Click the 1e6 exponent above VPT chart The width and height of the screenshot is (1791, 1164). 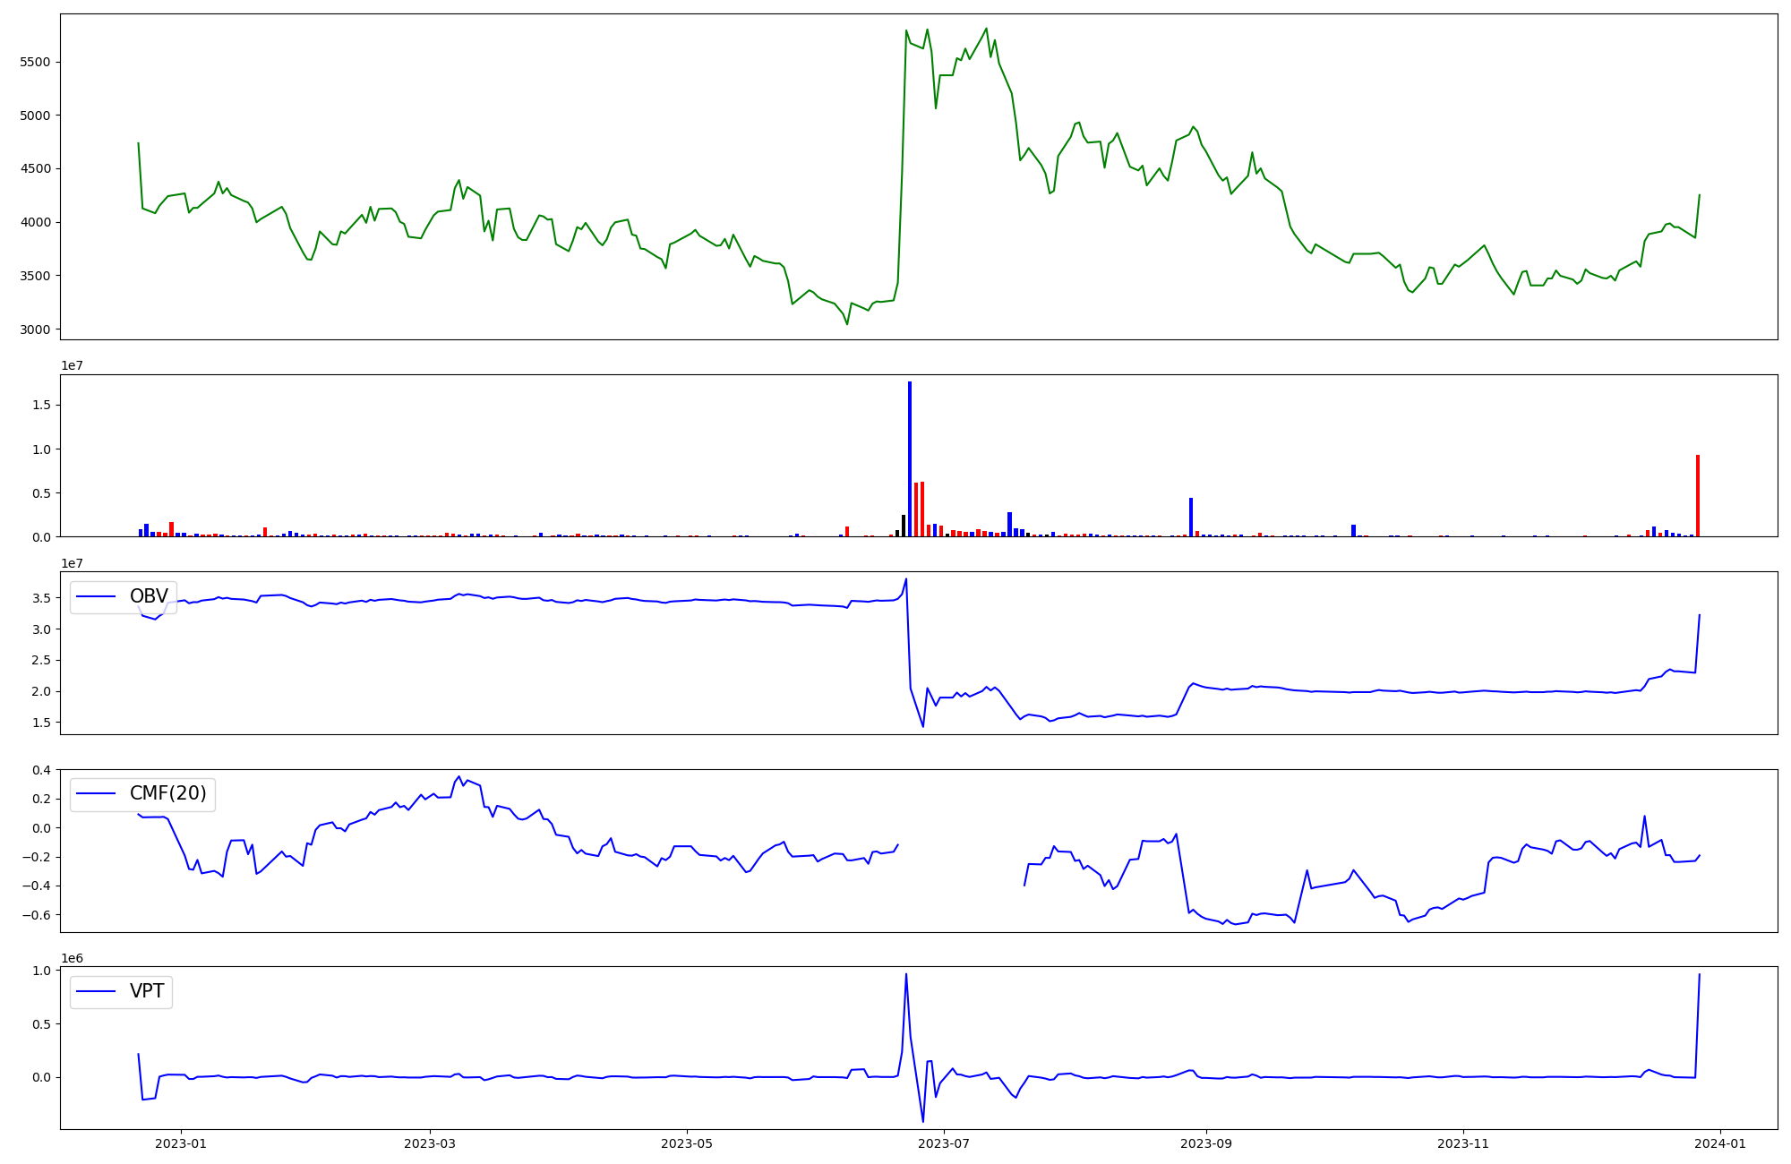[72, 958]
